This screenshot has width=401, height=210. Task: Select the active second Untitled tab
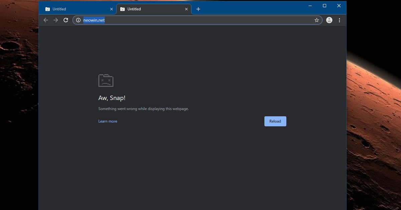(154, 9)
